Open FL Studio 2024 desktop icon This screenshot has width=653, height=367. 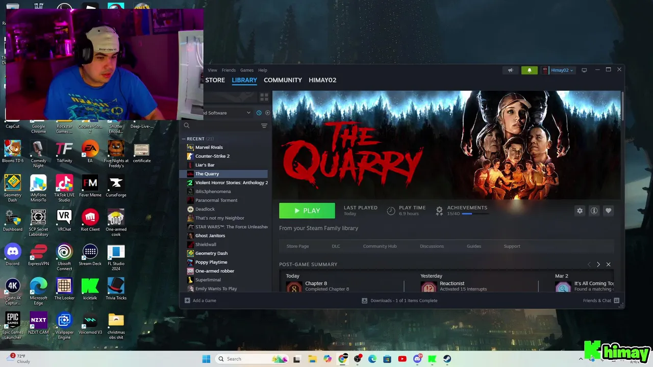116,257
